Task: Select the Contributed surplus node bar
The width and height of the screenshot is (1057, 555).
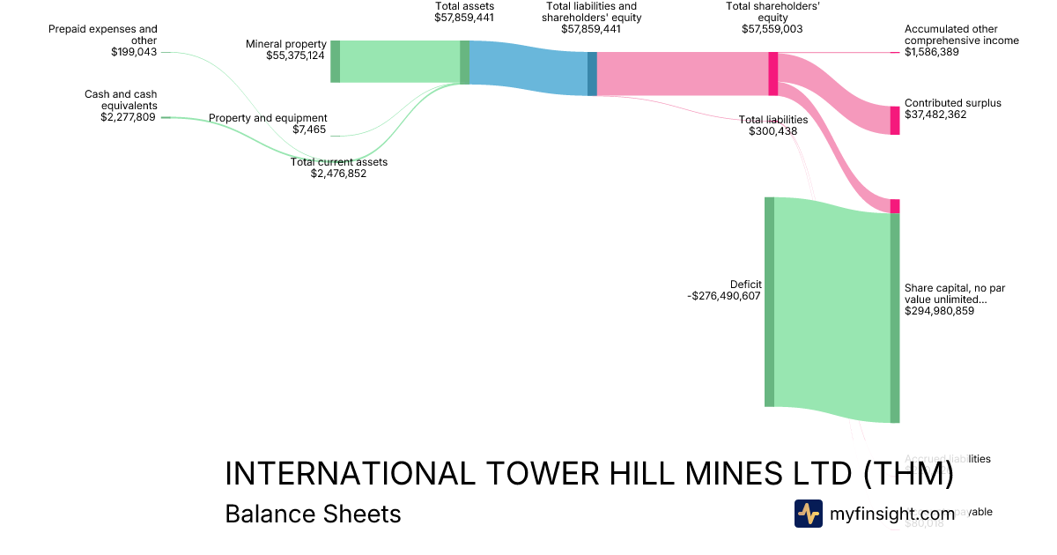Action: click(895, 120)
